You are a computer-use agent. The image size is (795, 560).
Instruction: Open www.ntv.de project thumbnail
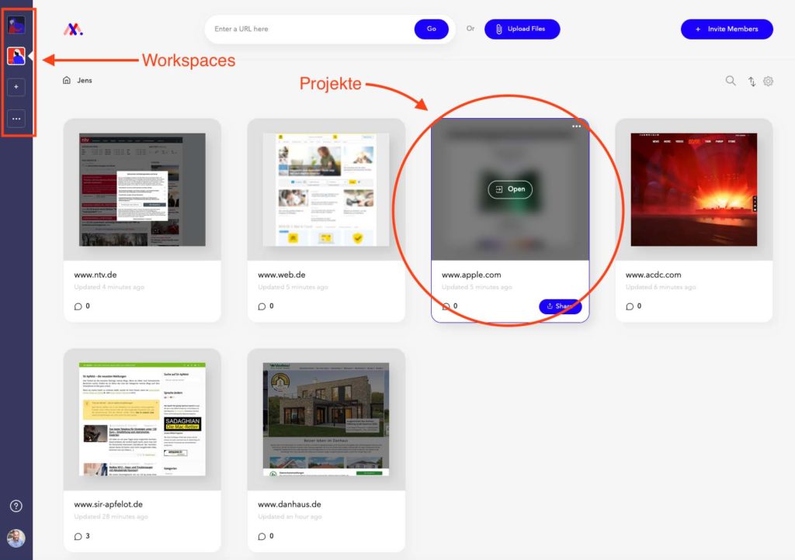pos(143,189)
